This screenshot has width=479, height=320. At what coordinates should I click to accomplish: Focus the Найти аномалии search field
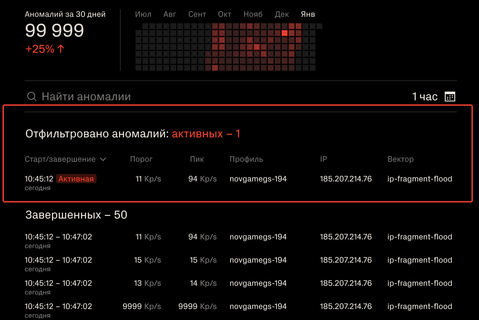coord(86,97)
